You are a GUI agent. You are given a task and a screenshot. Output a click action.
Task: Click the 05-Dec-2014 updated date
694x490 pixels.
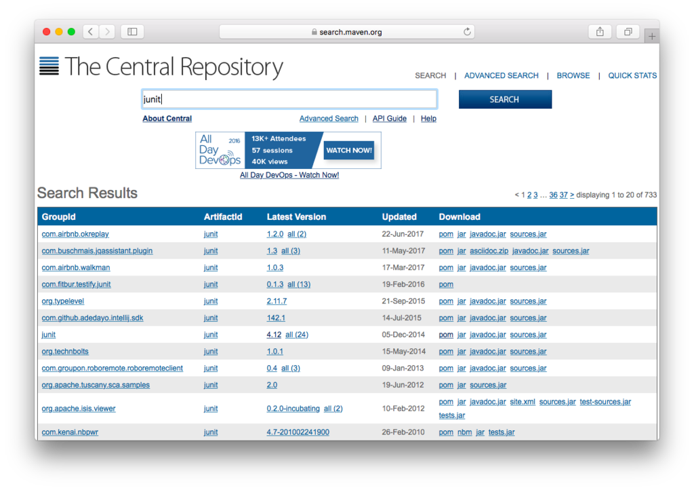403,335
